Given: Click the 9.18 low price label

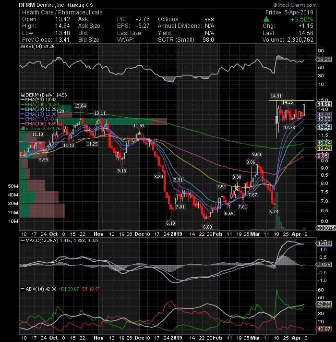Looking at the screenshot, I should coord(121,171).
